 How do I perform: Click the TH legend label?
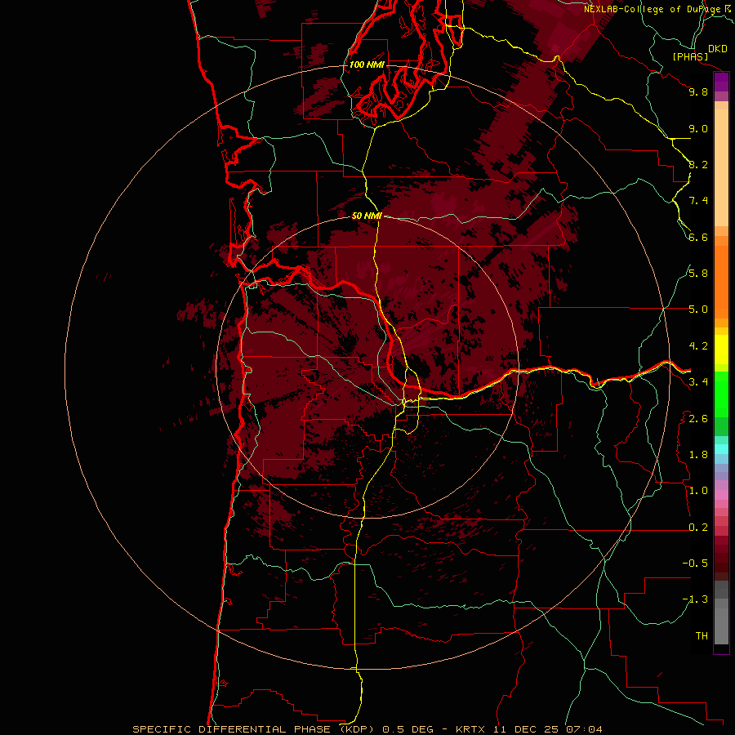point(702,636)
